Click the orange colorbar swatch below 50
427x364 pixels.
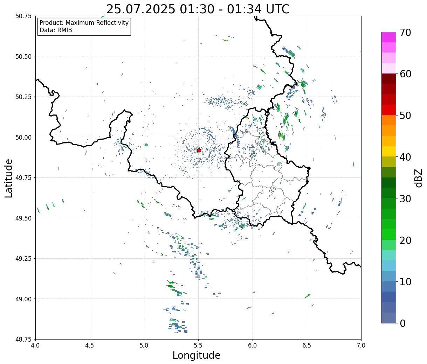click(389, 120)
